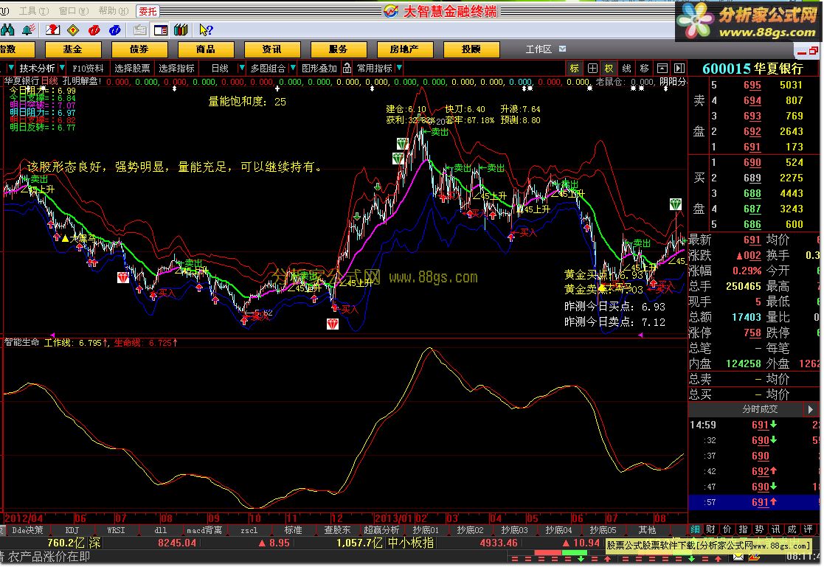Click the 600015 华夏银行 stock title
The width and height of the screenshot is (824, 567).
coord(752,69)
